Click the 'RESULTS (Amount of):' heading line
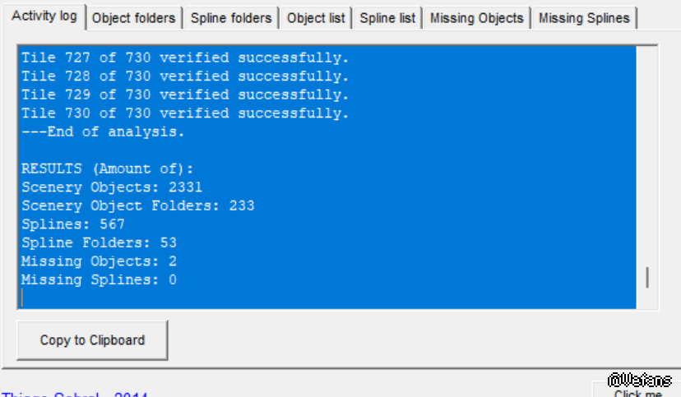The height and width of the screenshot is (397, 681). point(103,169)
